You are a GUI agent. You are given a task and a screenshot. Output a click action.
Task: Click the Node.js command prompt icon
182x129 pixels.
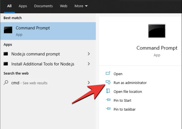click(6, 54)
